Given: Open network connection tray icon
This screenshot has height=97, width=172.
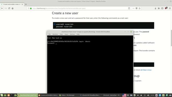Looking at the screenshot, I should [x=138, y=95].
